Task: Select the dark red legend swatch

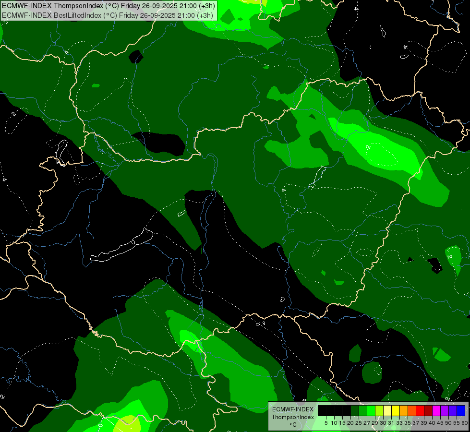Action: (428, 410)
